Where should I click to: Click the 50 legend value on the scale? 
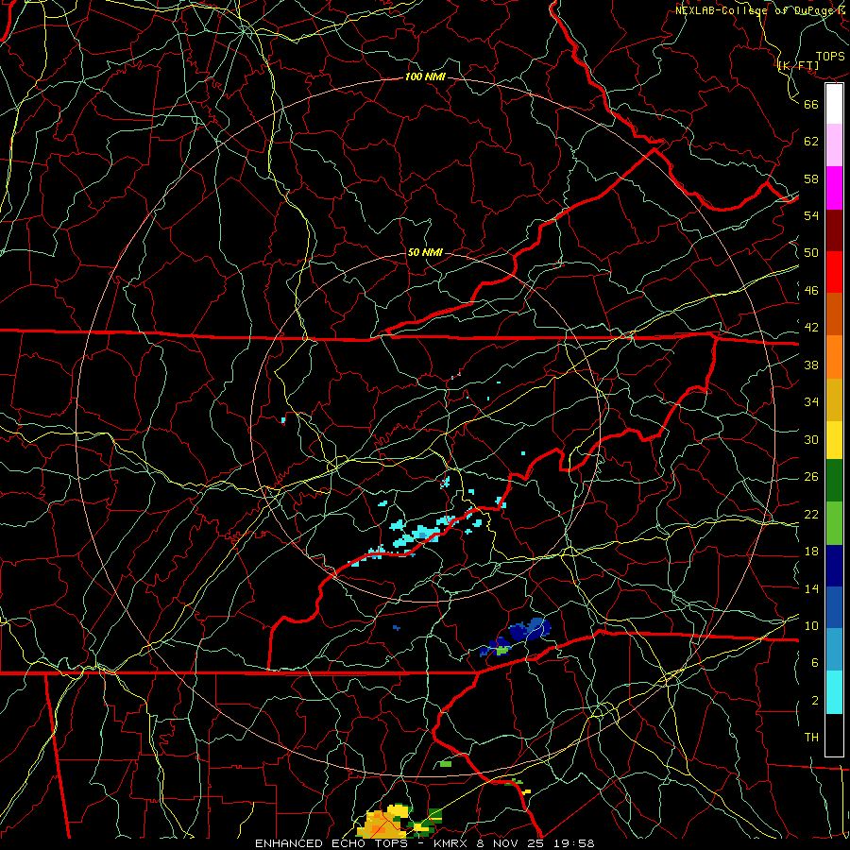[x=811, y=253]
